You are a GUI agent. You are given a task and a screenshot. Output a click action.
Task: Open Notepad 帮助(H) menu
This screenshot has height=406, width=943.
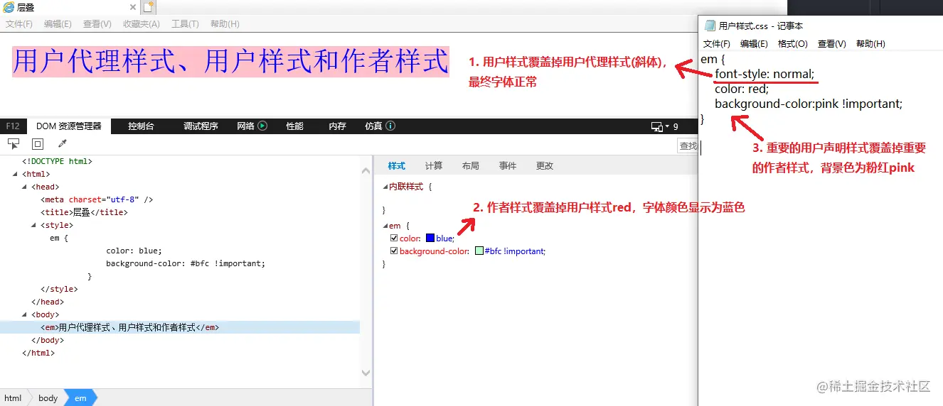(870, 44)
